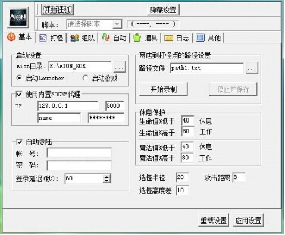Switch to the 基本 tab
Image resolution: width=285 pixels, height=235 pixels.
(21, 37)
